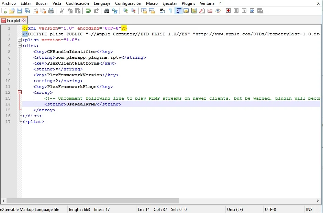Open Find with the binoculars icon

coord(107,11)
